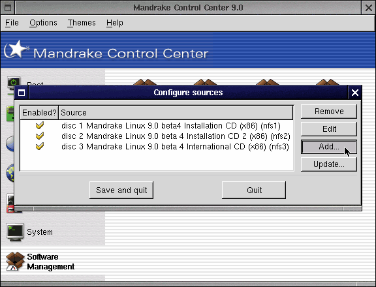Open Mandrake Control Center window menu icon
Image resolution: width=376 pixels, height=287 pixels.
[x=8, y=8]
